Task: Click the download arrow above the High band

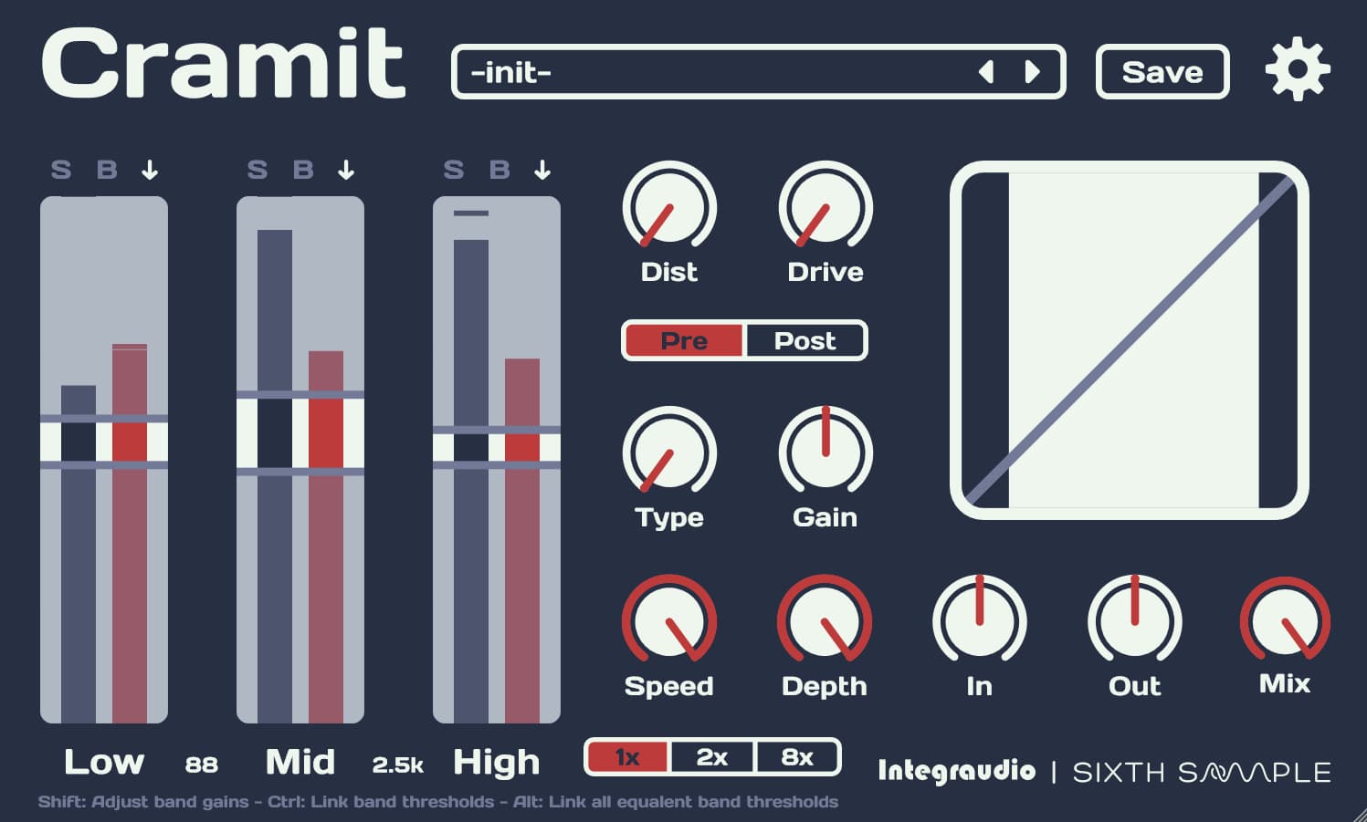Action: [x=542, y=169]
